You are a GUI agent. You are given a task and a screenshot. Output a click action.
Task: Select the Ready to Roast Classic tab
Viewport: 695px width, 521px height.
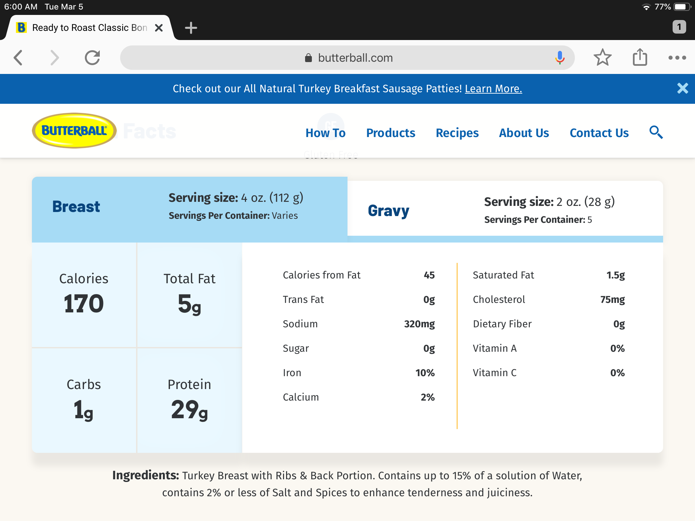click(89, 27)
